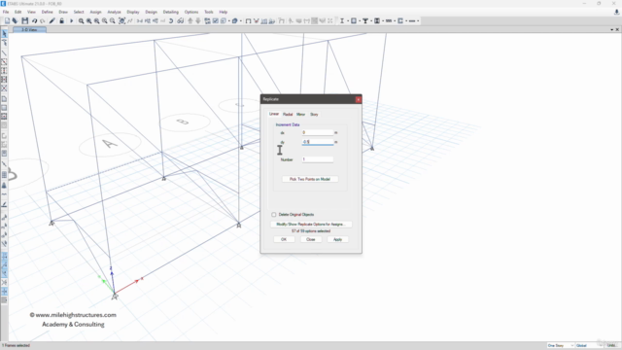Click the Number input field
The image size is (622, 350).
click(318, 159)
